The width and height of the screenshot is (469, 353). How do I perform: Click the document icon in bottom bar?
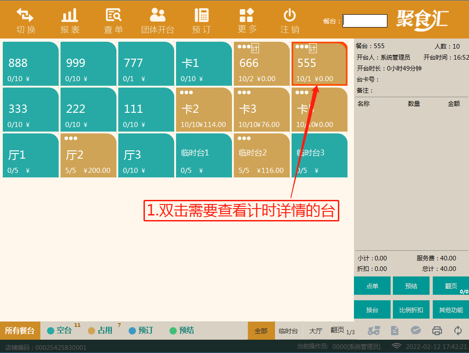coord(395,331)
